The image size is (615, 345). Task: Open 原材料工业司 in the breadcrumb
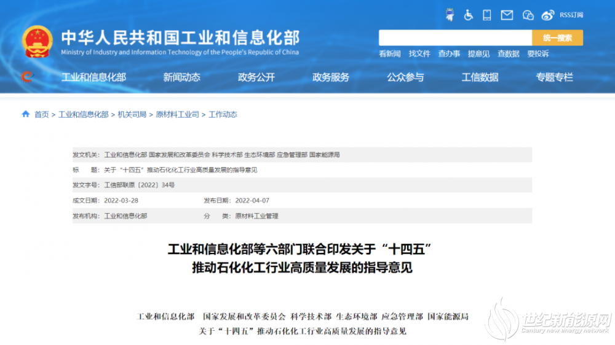tap(177, 115)
